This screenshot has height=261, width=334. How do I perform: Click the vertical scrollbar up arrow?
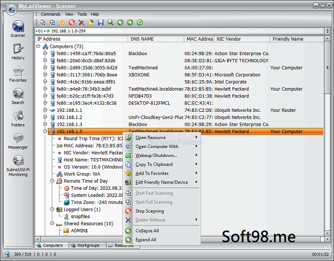click(327, 39)
